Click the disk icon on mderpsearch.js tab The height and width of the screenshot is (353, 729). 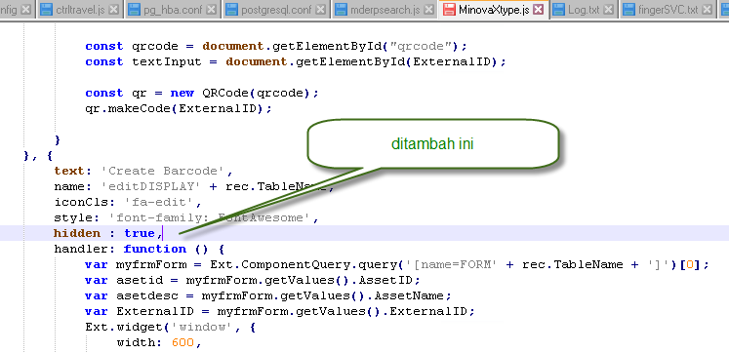[342, 10]
